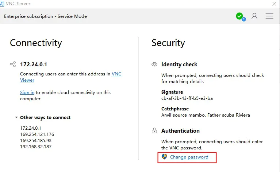Viewport: 280px width, 172px height.
Task: Click the signature cb-af-3b-43-ff-b5-e3-ba text
Action: pos(187,98)
